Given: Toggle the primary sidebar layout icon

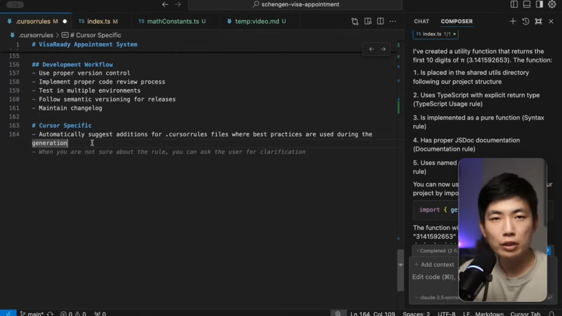Looking at the screenshot, I should [x=514, y=4].
